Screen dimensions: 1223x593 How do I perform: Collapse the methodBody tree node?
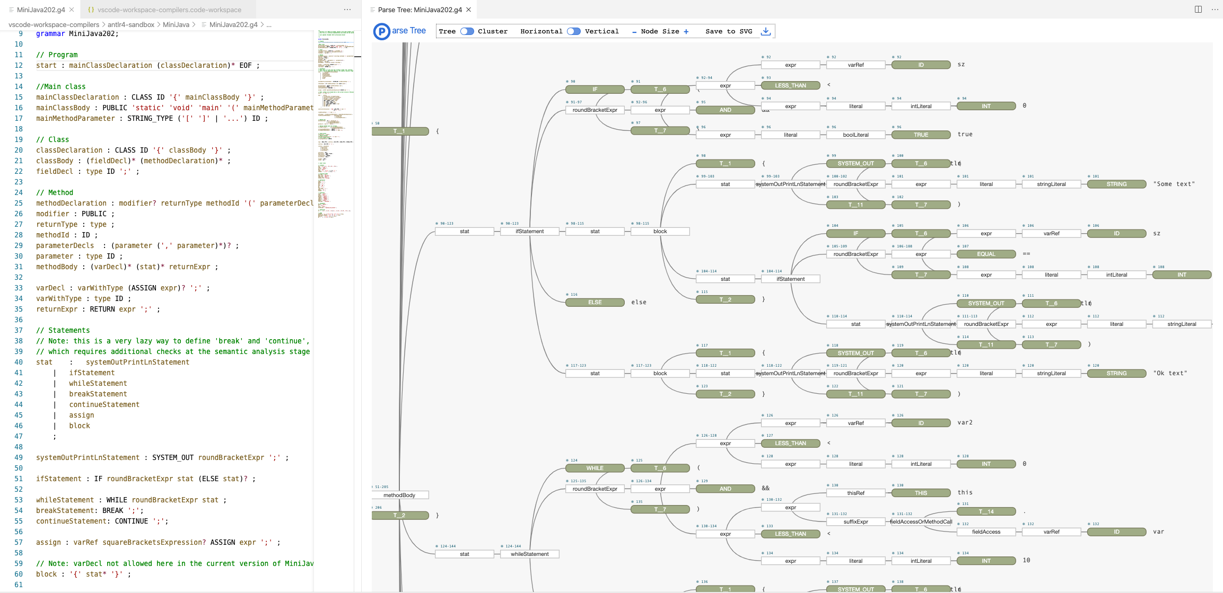(399, 495)
